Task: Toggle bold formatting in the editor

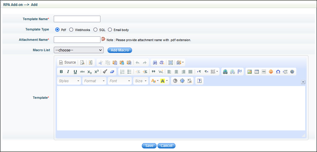Action: [61, 72]
